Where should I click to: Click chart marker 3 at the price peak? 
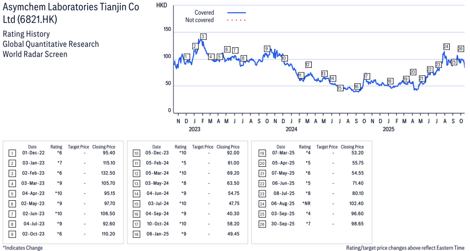(x=203, y=36)
